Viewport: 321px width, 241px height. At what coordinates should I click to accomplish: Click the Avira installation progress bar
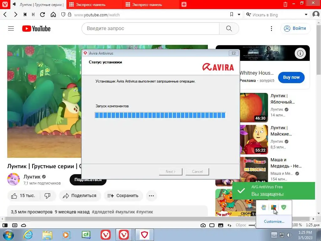coord(160,115)
